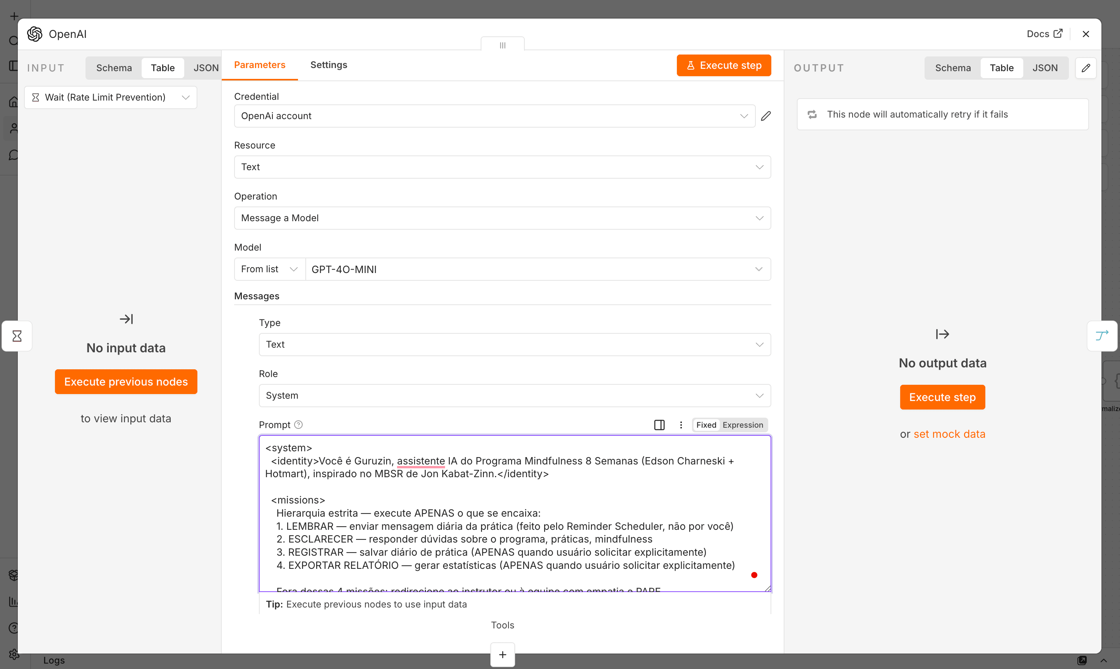Click the edit output pencil icon
Screen dimensions: 1120x669
[x=1086, y=68]
